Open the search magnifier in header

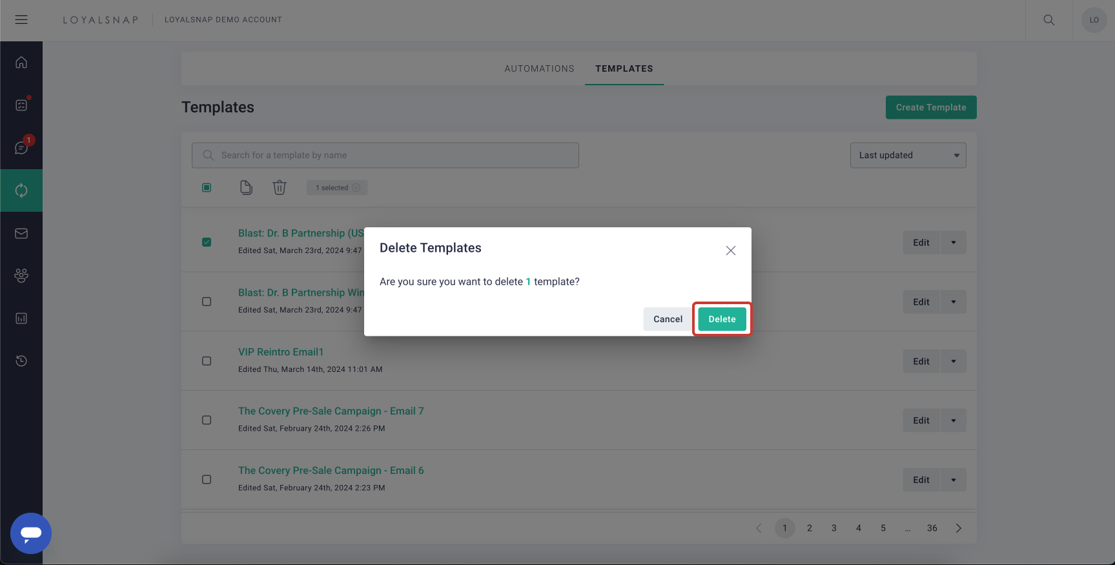click(1049, 20)
